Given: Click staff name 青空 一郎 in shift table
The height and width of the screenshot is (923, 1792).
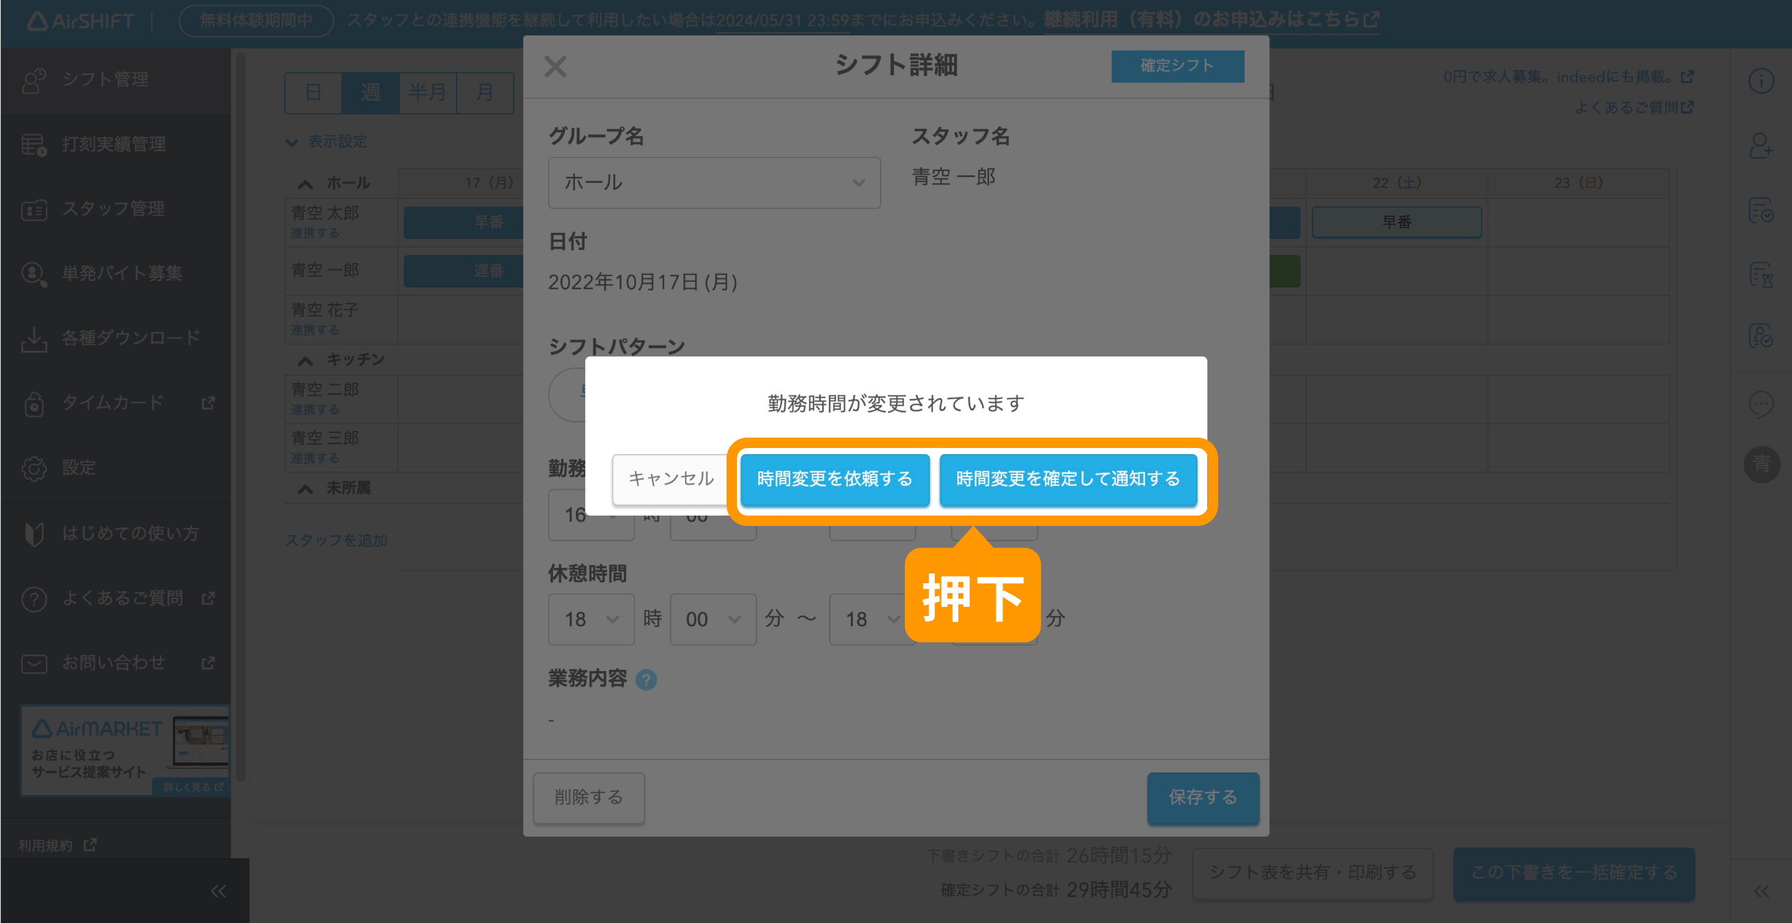Looking at the screenshot, I should click(325, 270).
